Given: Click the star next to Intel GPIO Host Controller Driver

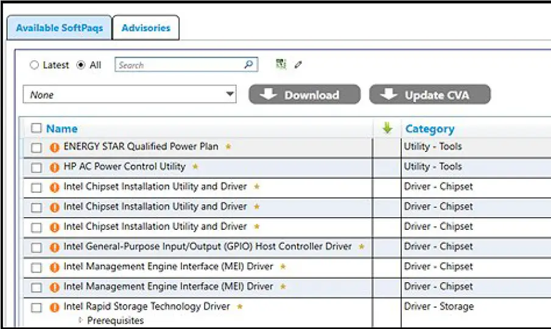Looking at the screenshot, I should pos(361,246).
